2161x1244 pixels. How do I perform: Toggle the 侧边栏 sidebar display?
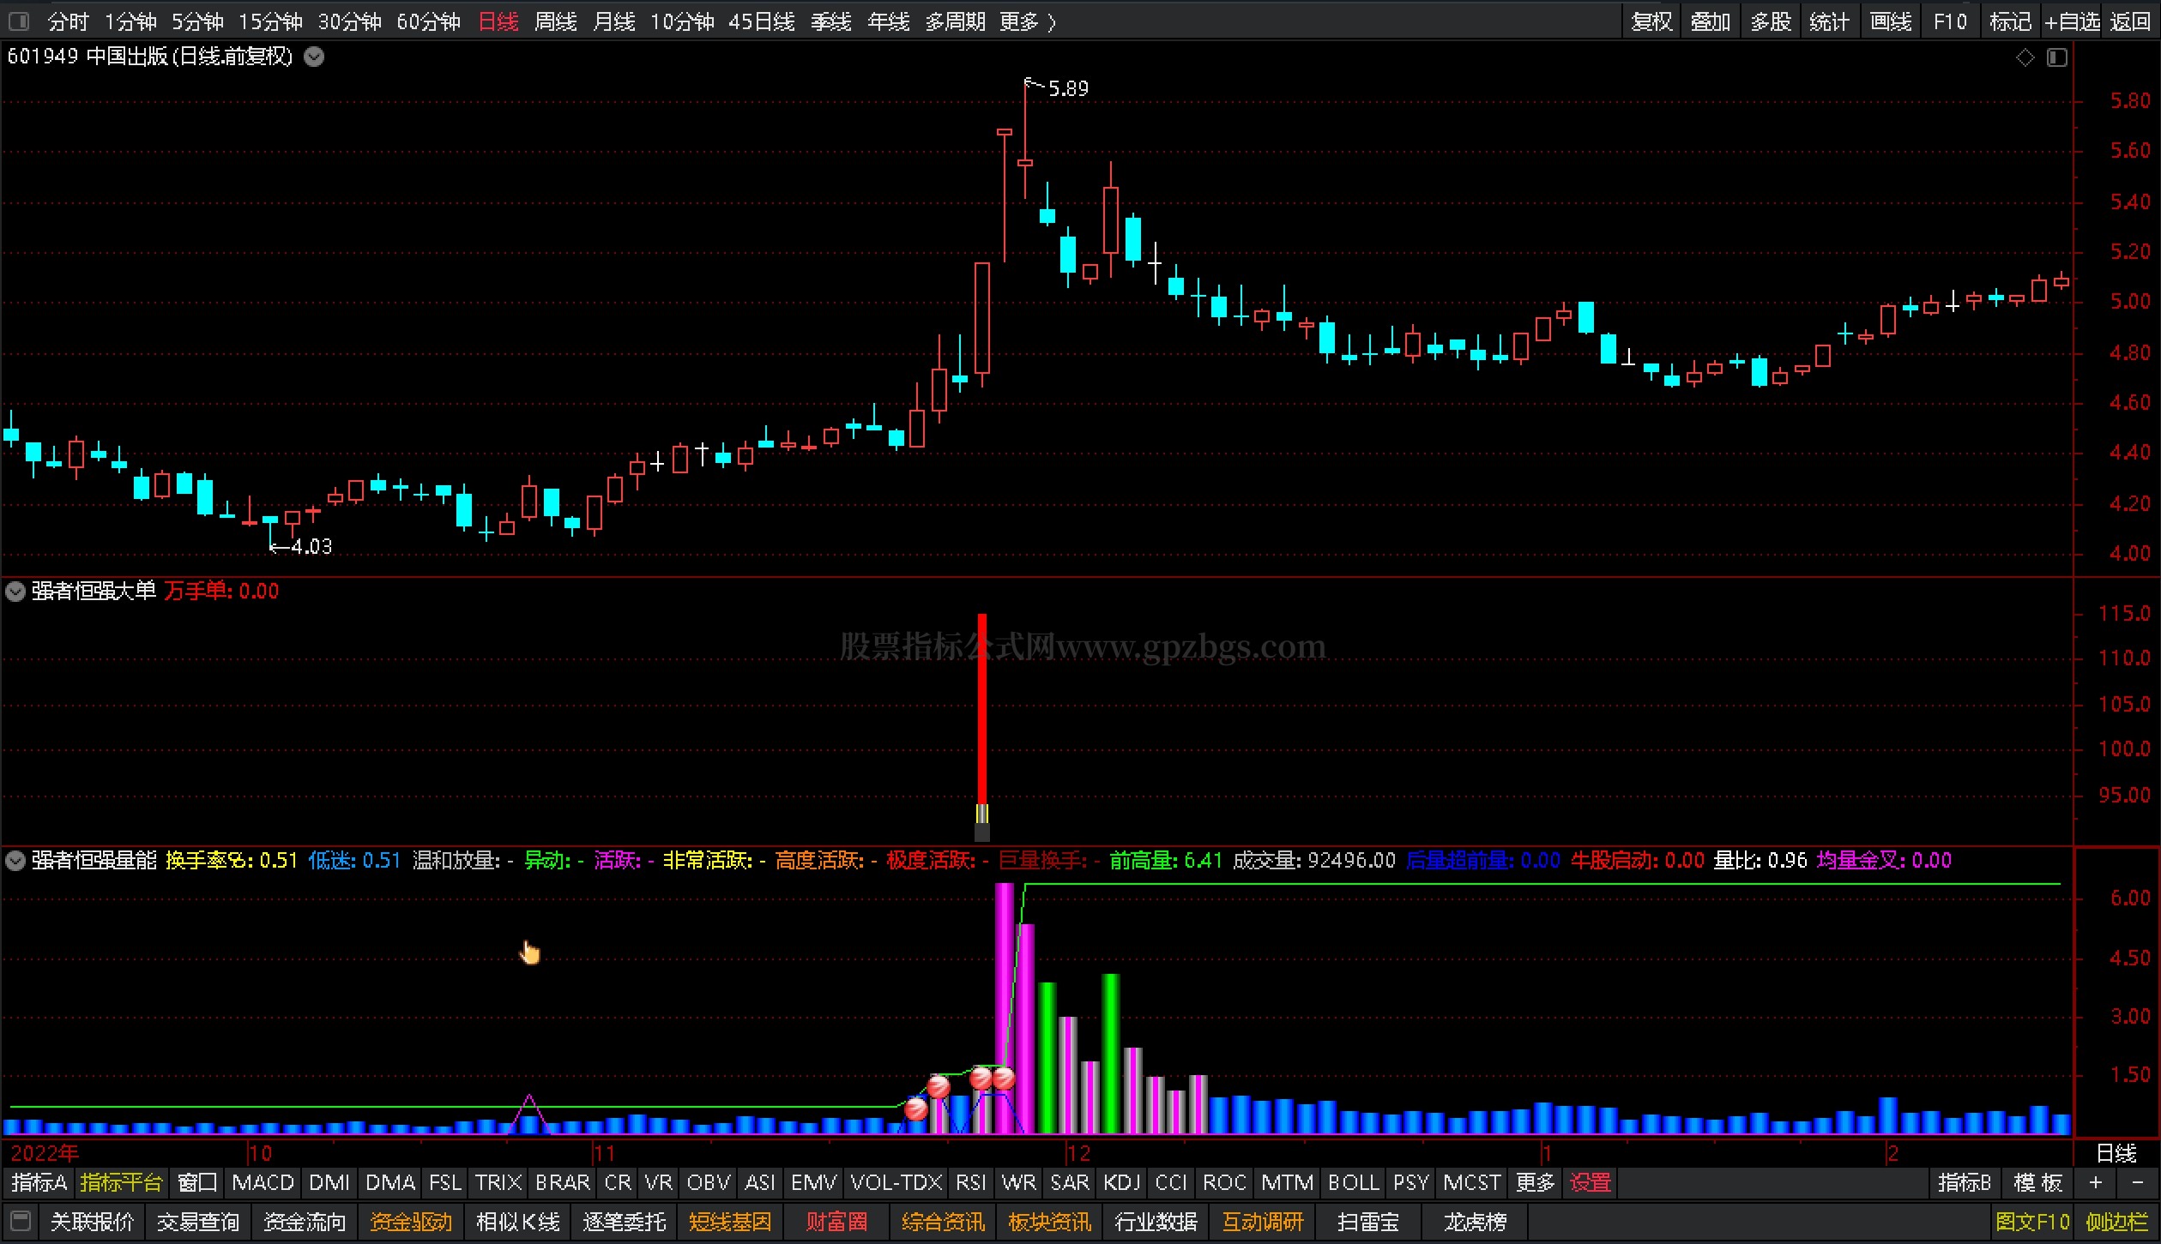tap(2116, 1222)
